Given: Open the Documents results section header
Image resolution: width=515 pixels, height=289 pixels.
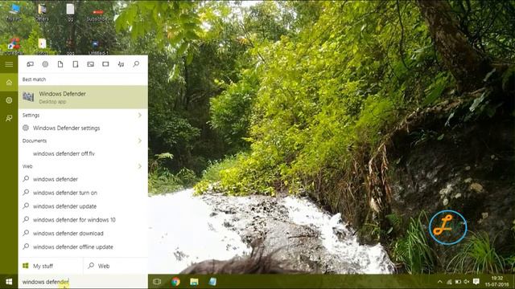Looking at the screenshot, I should pos(35,141).
